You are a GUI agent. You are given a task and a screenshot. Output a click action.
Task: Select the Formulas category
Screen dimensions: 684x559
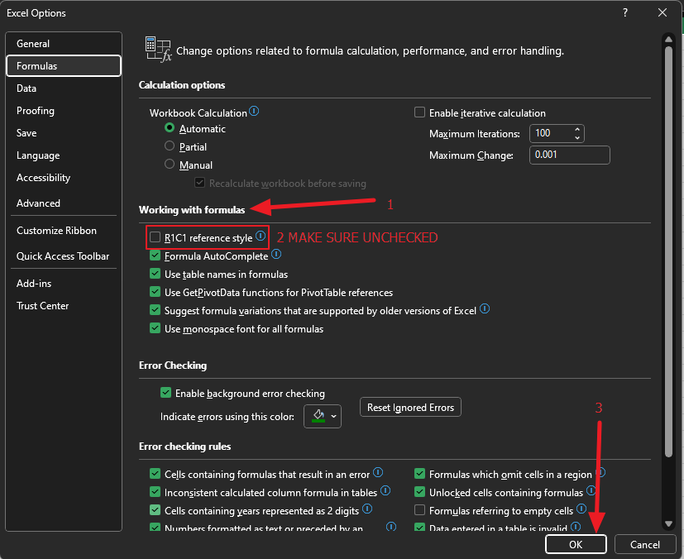64,66
